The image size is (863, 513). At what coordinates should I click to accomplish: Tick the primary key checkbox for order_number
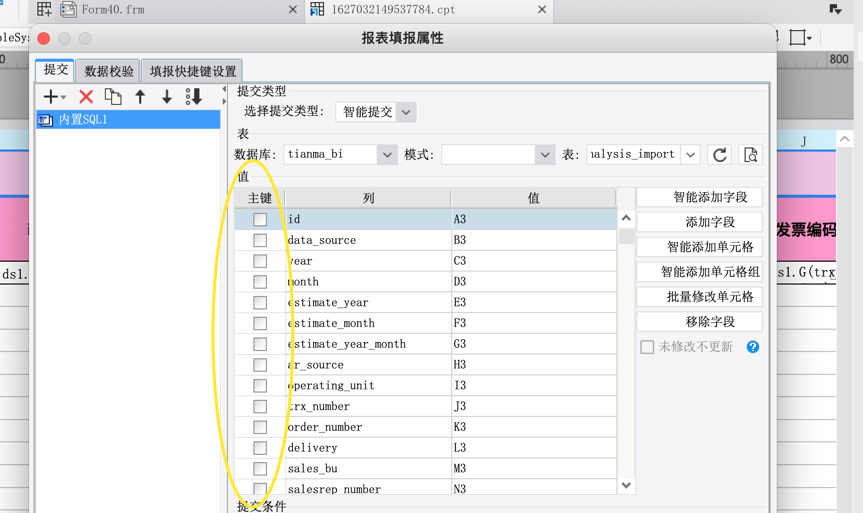(x=260, y=427)
